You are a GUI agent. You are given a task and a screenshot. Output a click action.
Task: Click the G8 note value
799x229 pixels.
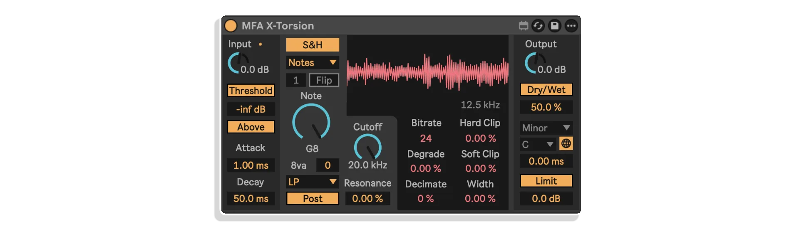(312, 149)
